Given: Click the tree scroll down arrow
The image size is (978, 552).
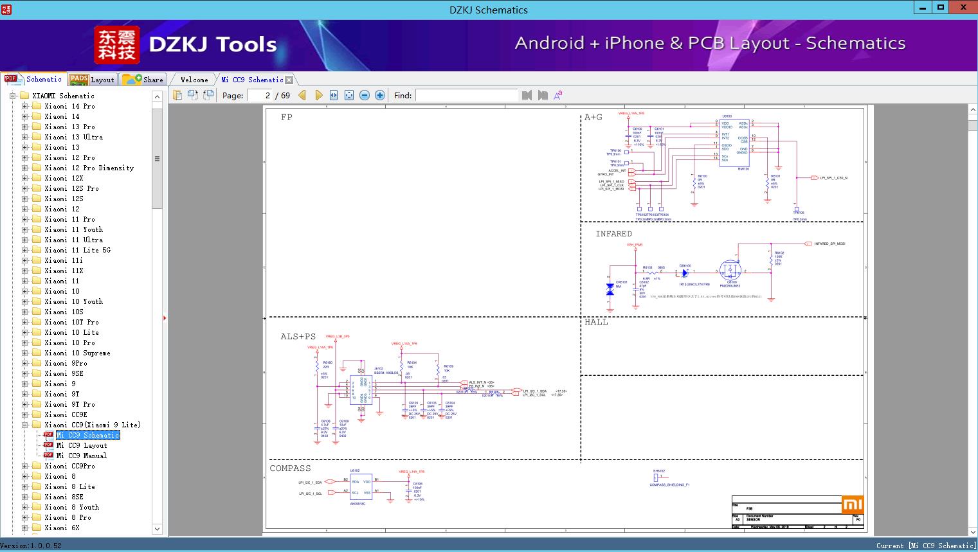Looking at the screenshot, I should pos(157,529).
